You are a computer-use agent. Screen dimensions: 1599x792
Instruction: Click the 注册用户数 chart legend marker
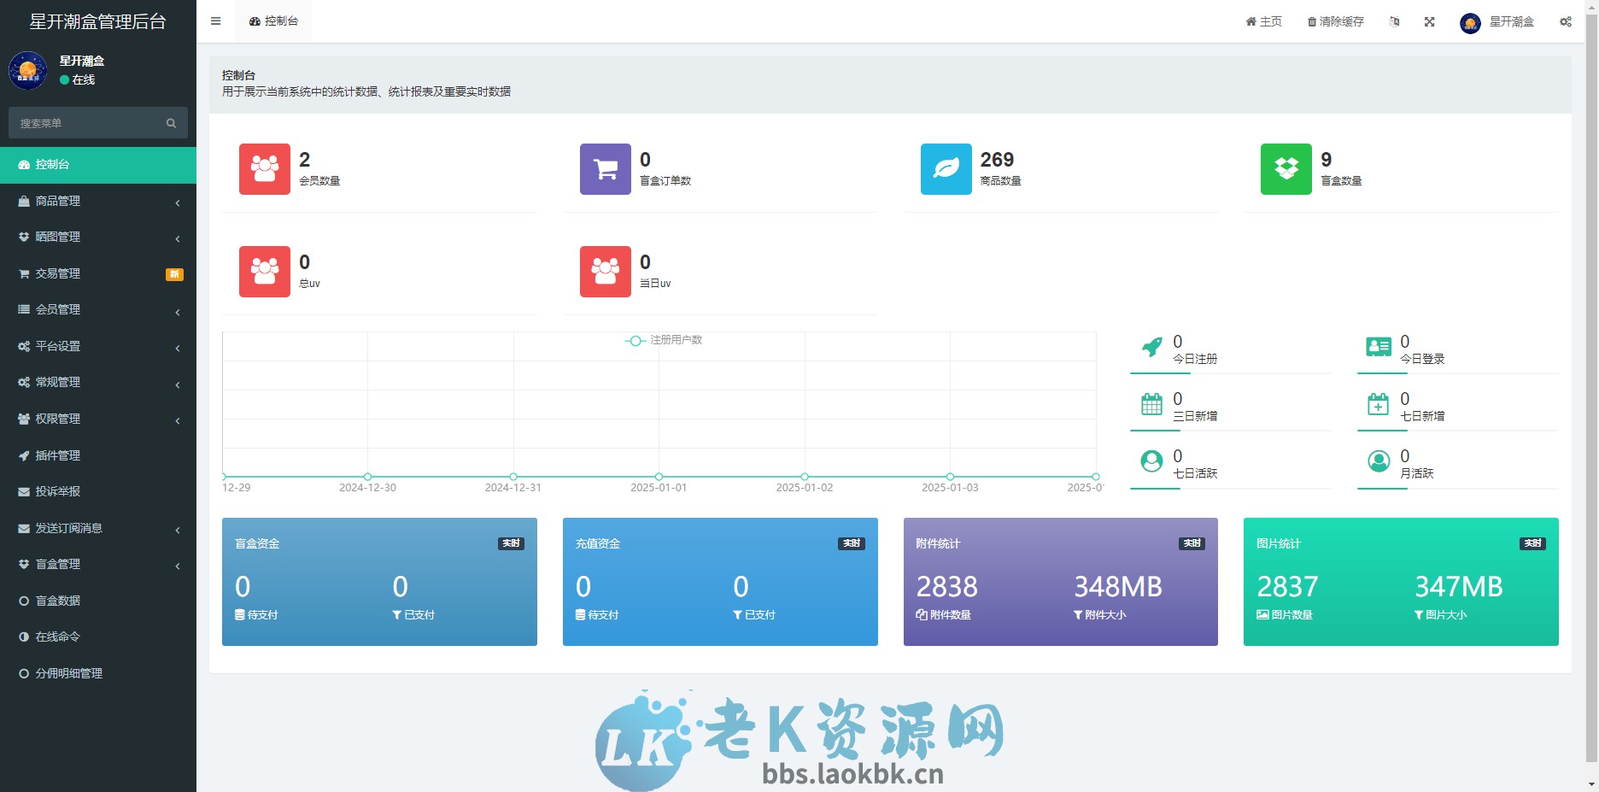(x=635, y=340)
